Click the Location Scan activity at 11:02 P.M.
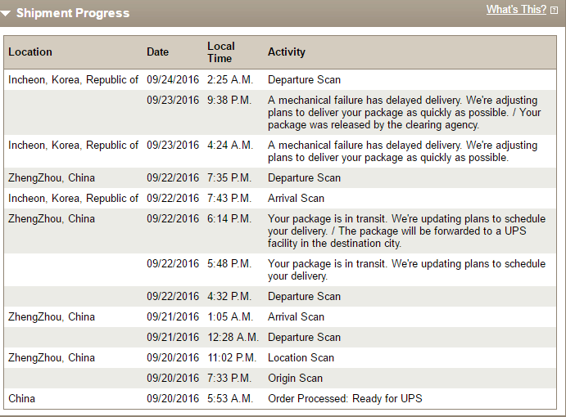566x417 pixels. click(301, 357)
